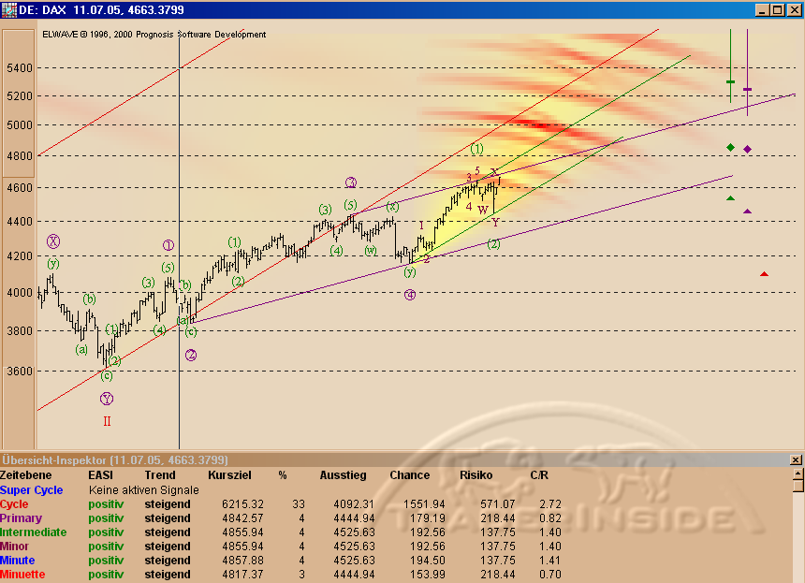Click Primary C/R value 0.82

pos(550,518)
